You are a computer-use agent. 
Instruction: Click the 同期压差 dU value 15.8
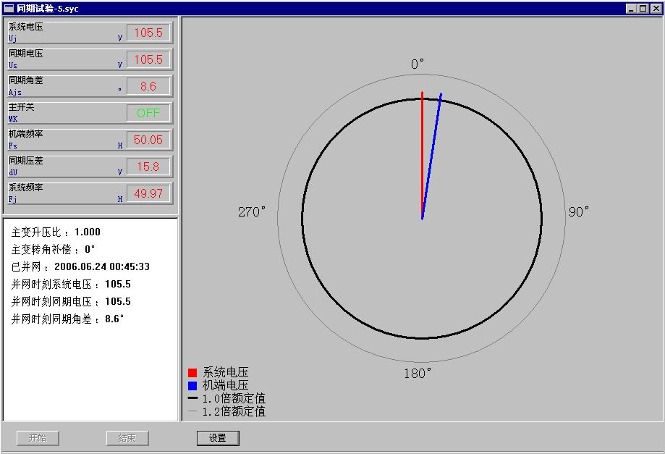pos(148,167)
